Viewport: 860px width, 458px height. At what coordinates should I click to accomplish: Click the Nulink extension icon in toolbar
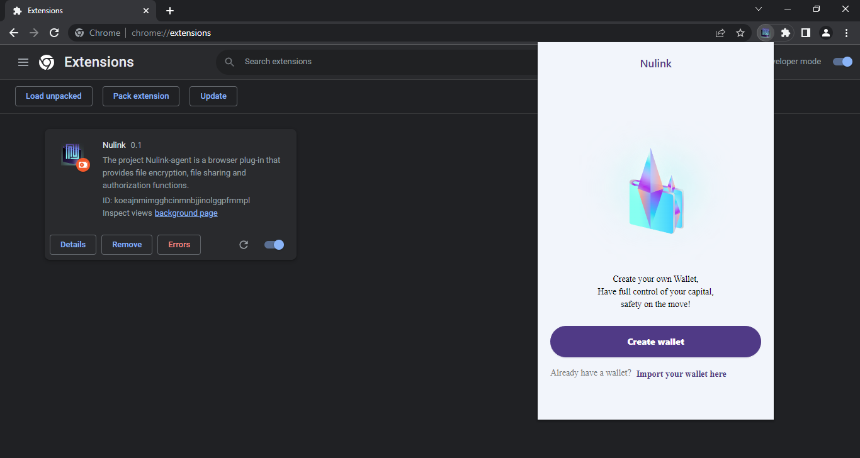(x=765, y=33)
